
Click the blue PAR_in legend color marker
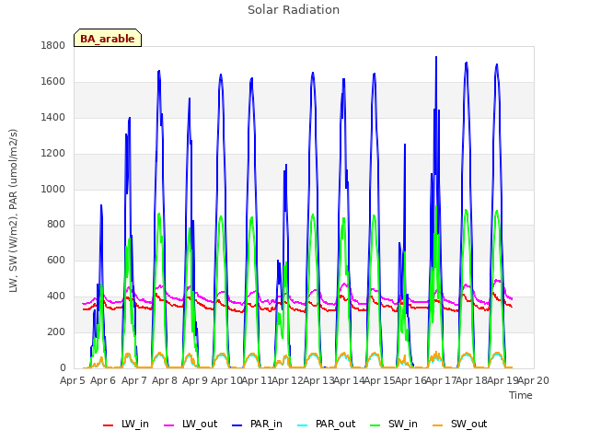click(237, 425)
